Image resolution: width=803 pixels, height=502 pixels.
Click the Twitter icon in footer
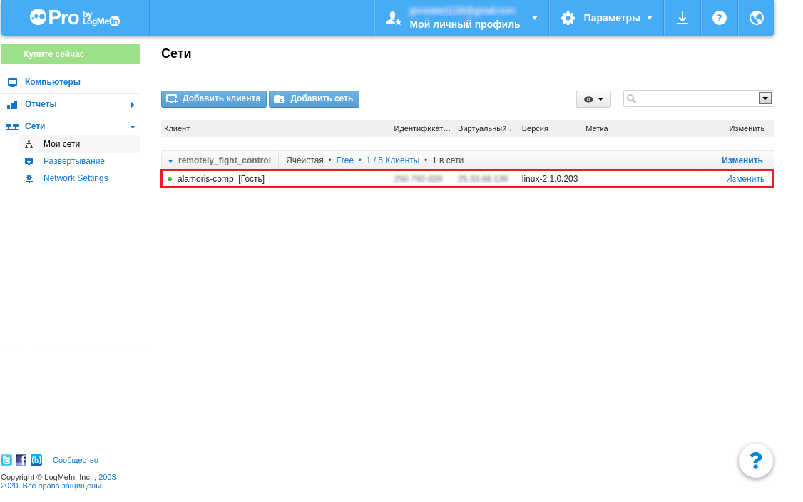(x=6, y=460)
